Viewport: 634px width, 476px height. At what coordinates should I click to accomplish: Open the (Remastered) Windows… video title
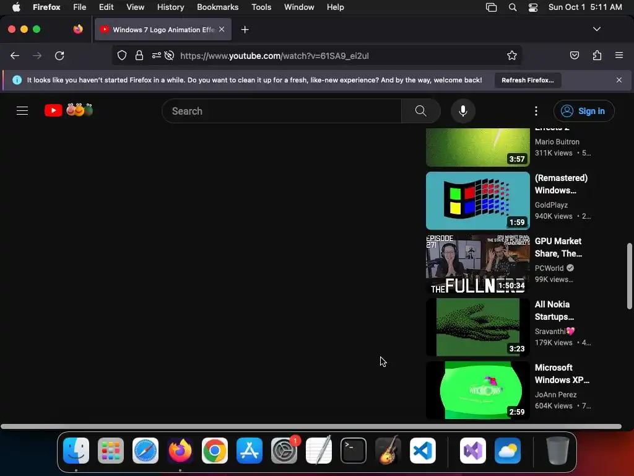(561, 184)
